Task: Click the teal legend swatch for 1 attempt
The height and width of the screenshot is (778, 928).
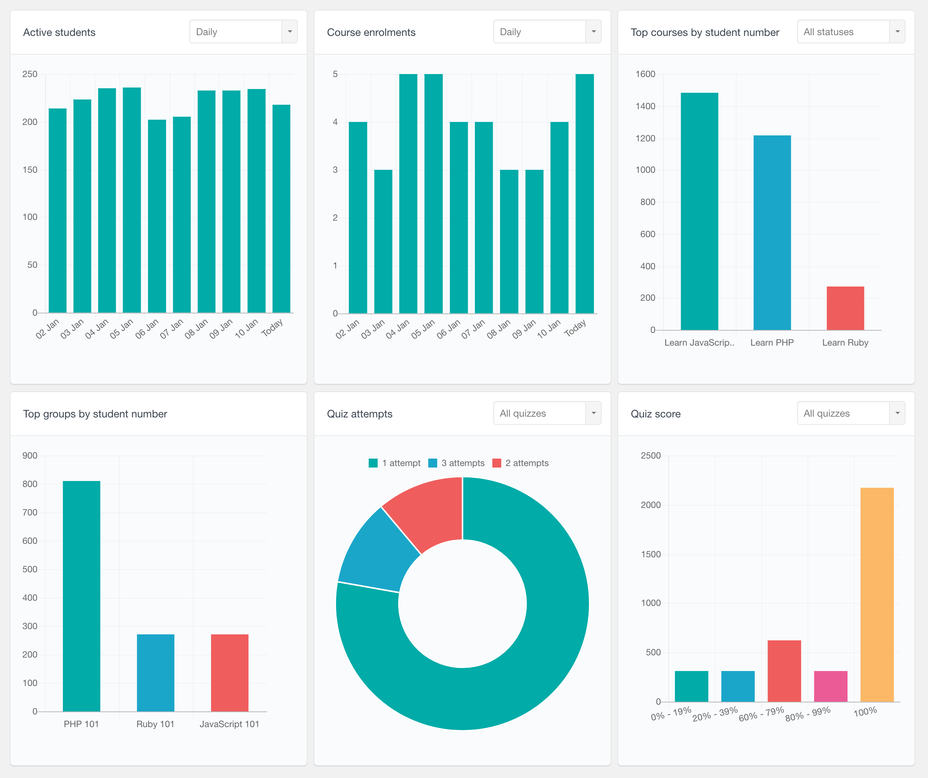Action: coord(373,463)
